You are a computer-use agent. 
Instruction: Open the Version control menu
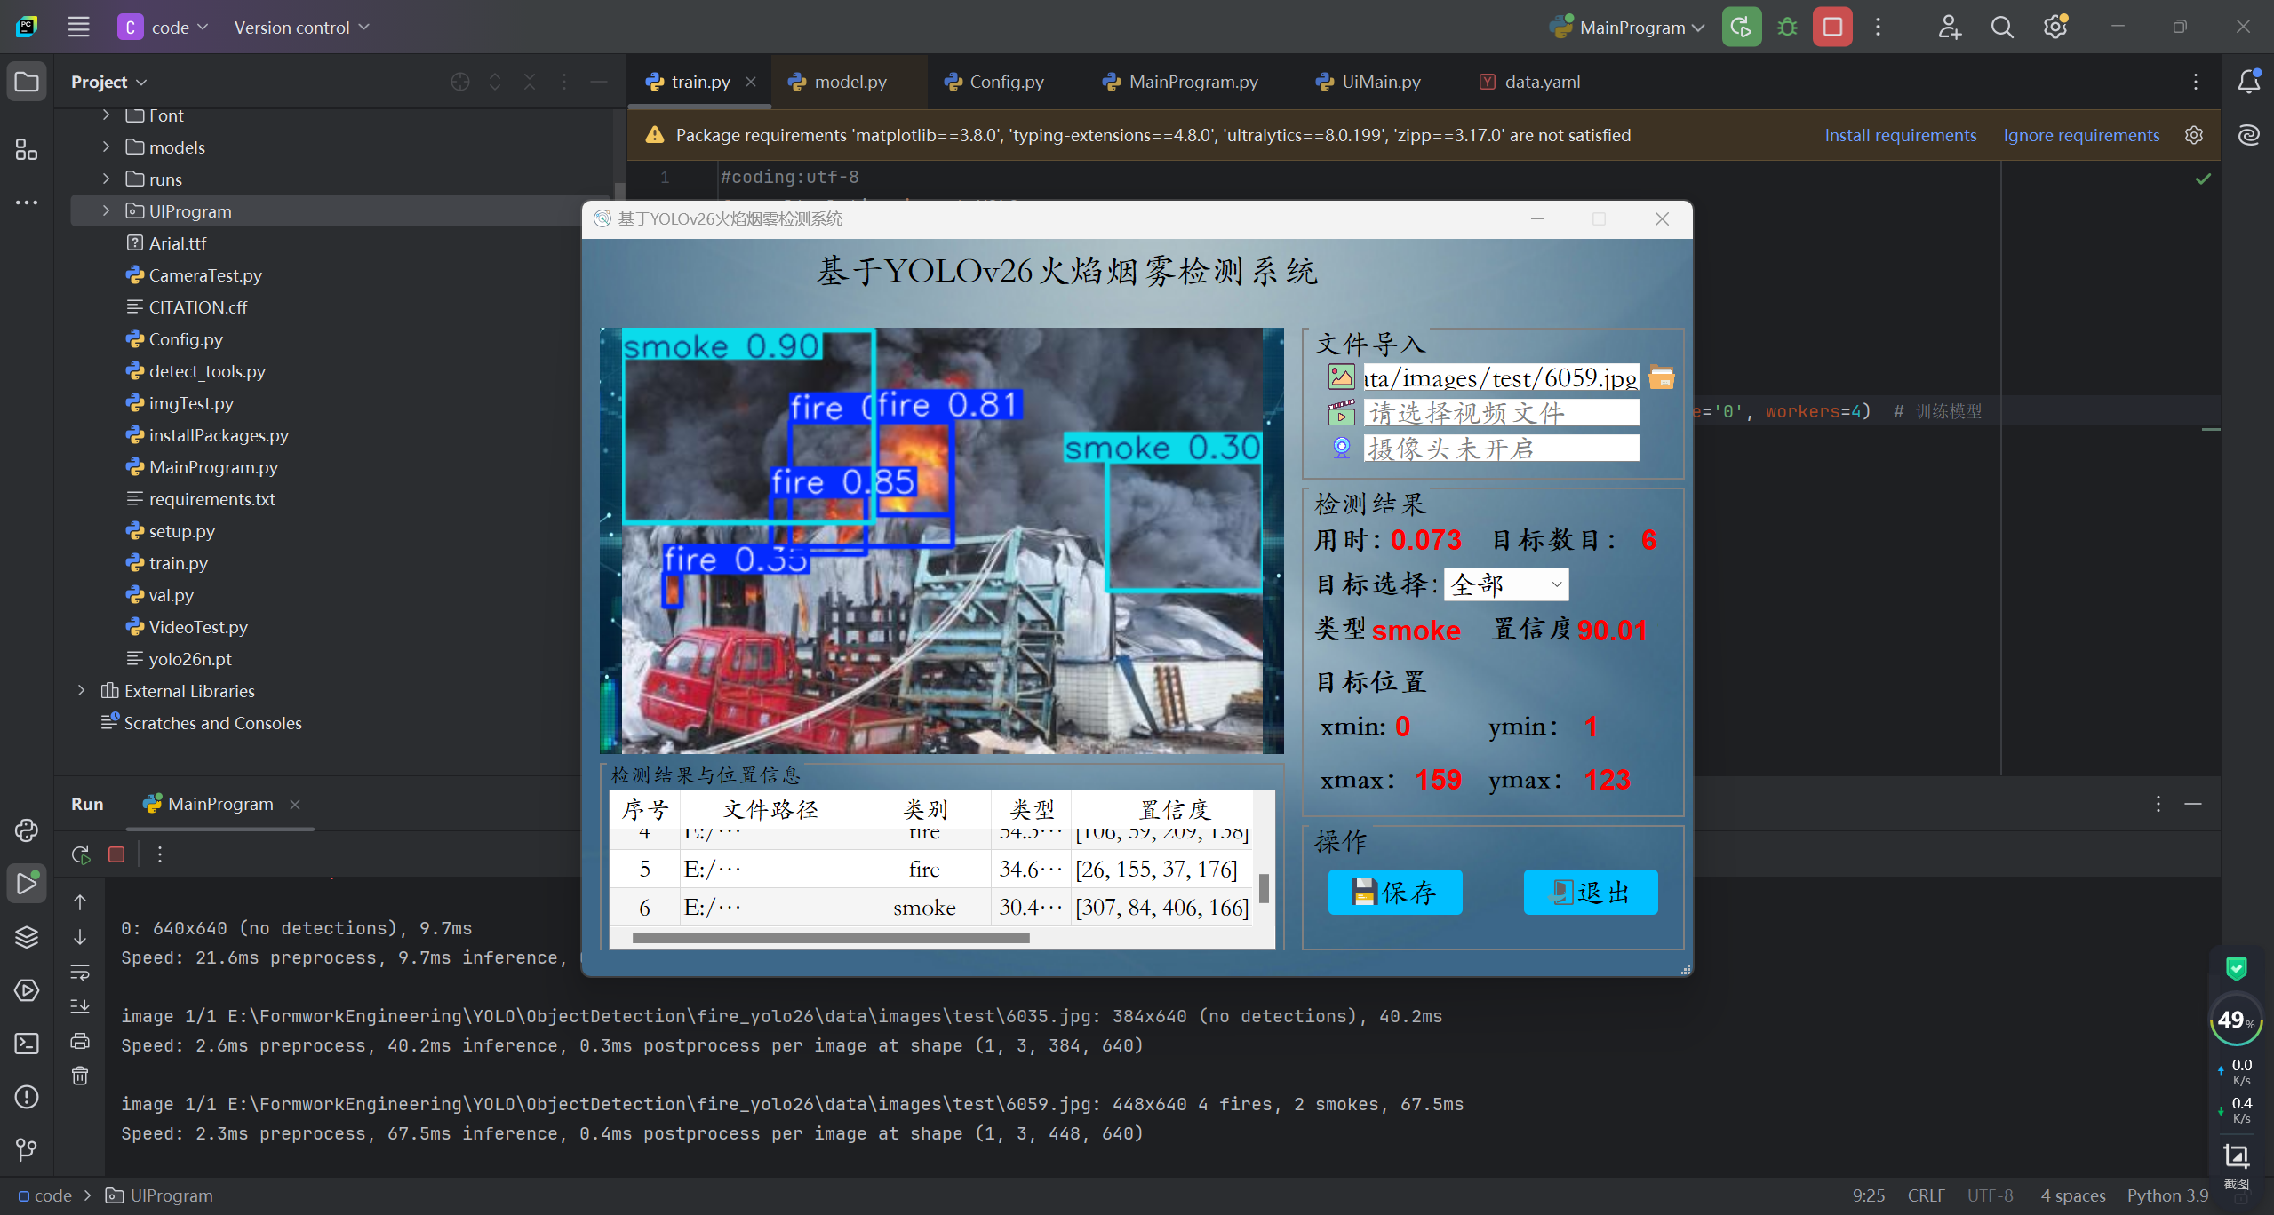click(301, 28)
